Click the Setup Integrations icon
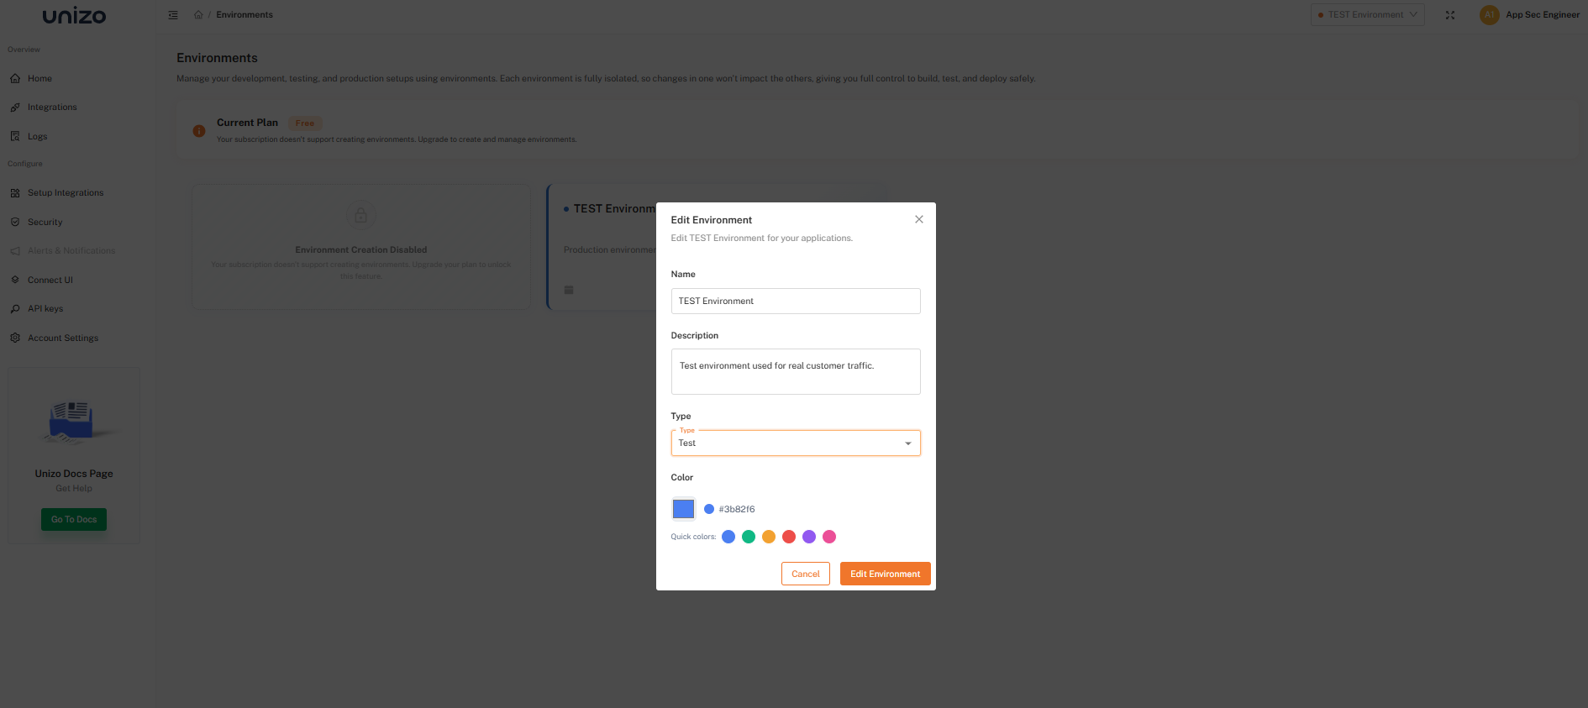The image size is (1588, 708). click(15, 193)
